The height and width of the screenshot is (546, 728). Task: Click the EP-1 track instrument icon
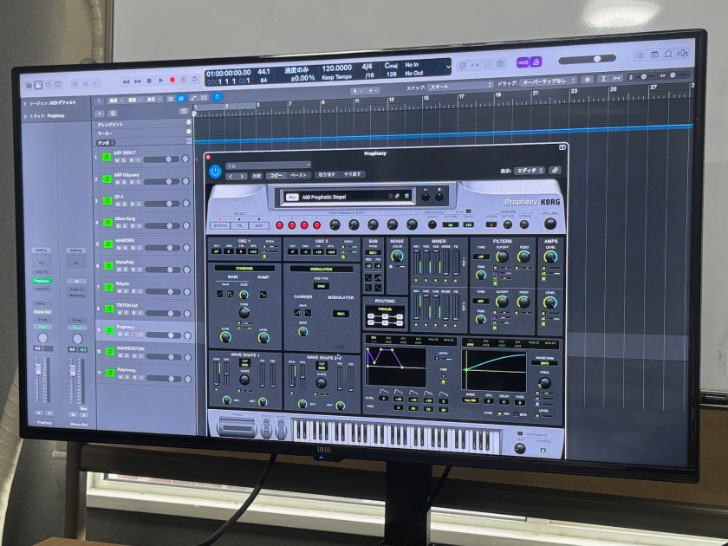[107, 201]
